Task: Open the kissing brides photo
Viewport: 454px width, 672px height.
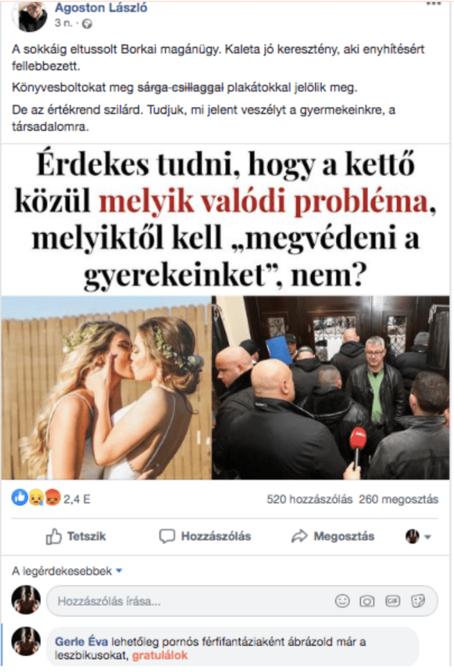Action: [x=106, y=387]
